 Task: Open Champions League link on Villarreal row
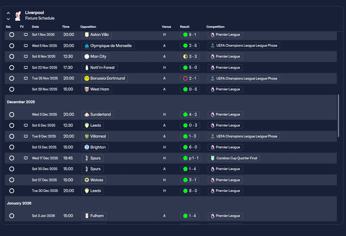click(x=244, y=136)
